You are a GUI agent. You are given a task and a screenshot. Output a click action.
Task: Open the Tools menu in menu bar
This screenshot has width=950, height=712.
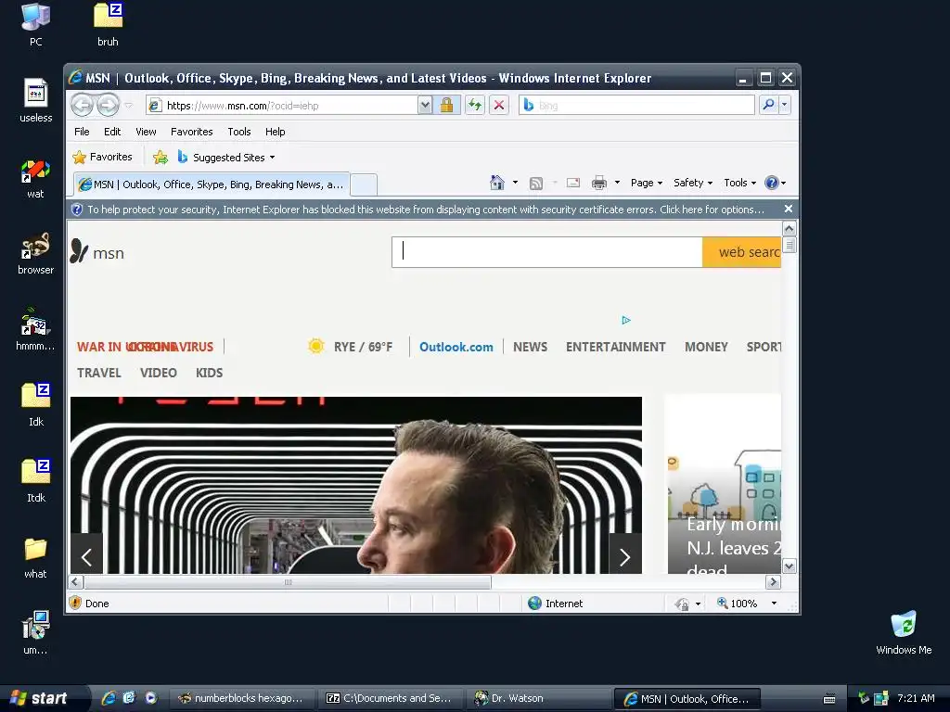coord(239,132)
